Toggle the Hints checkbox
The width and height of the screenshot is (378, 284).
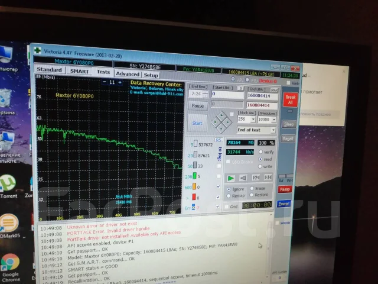tap(288, 83)
